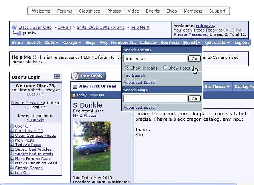Open Shop in the top menu

click(171, 11)
